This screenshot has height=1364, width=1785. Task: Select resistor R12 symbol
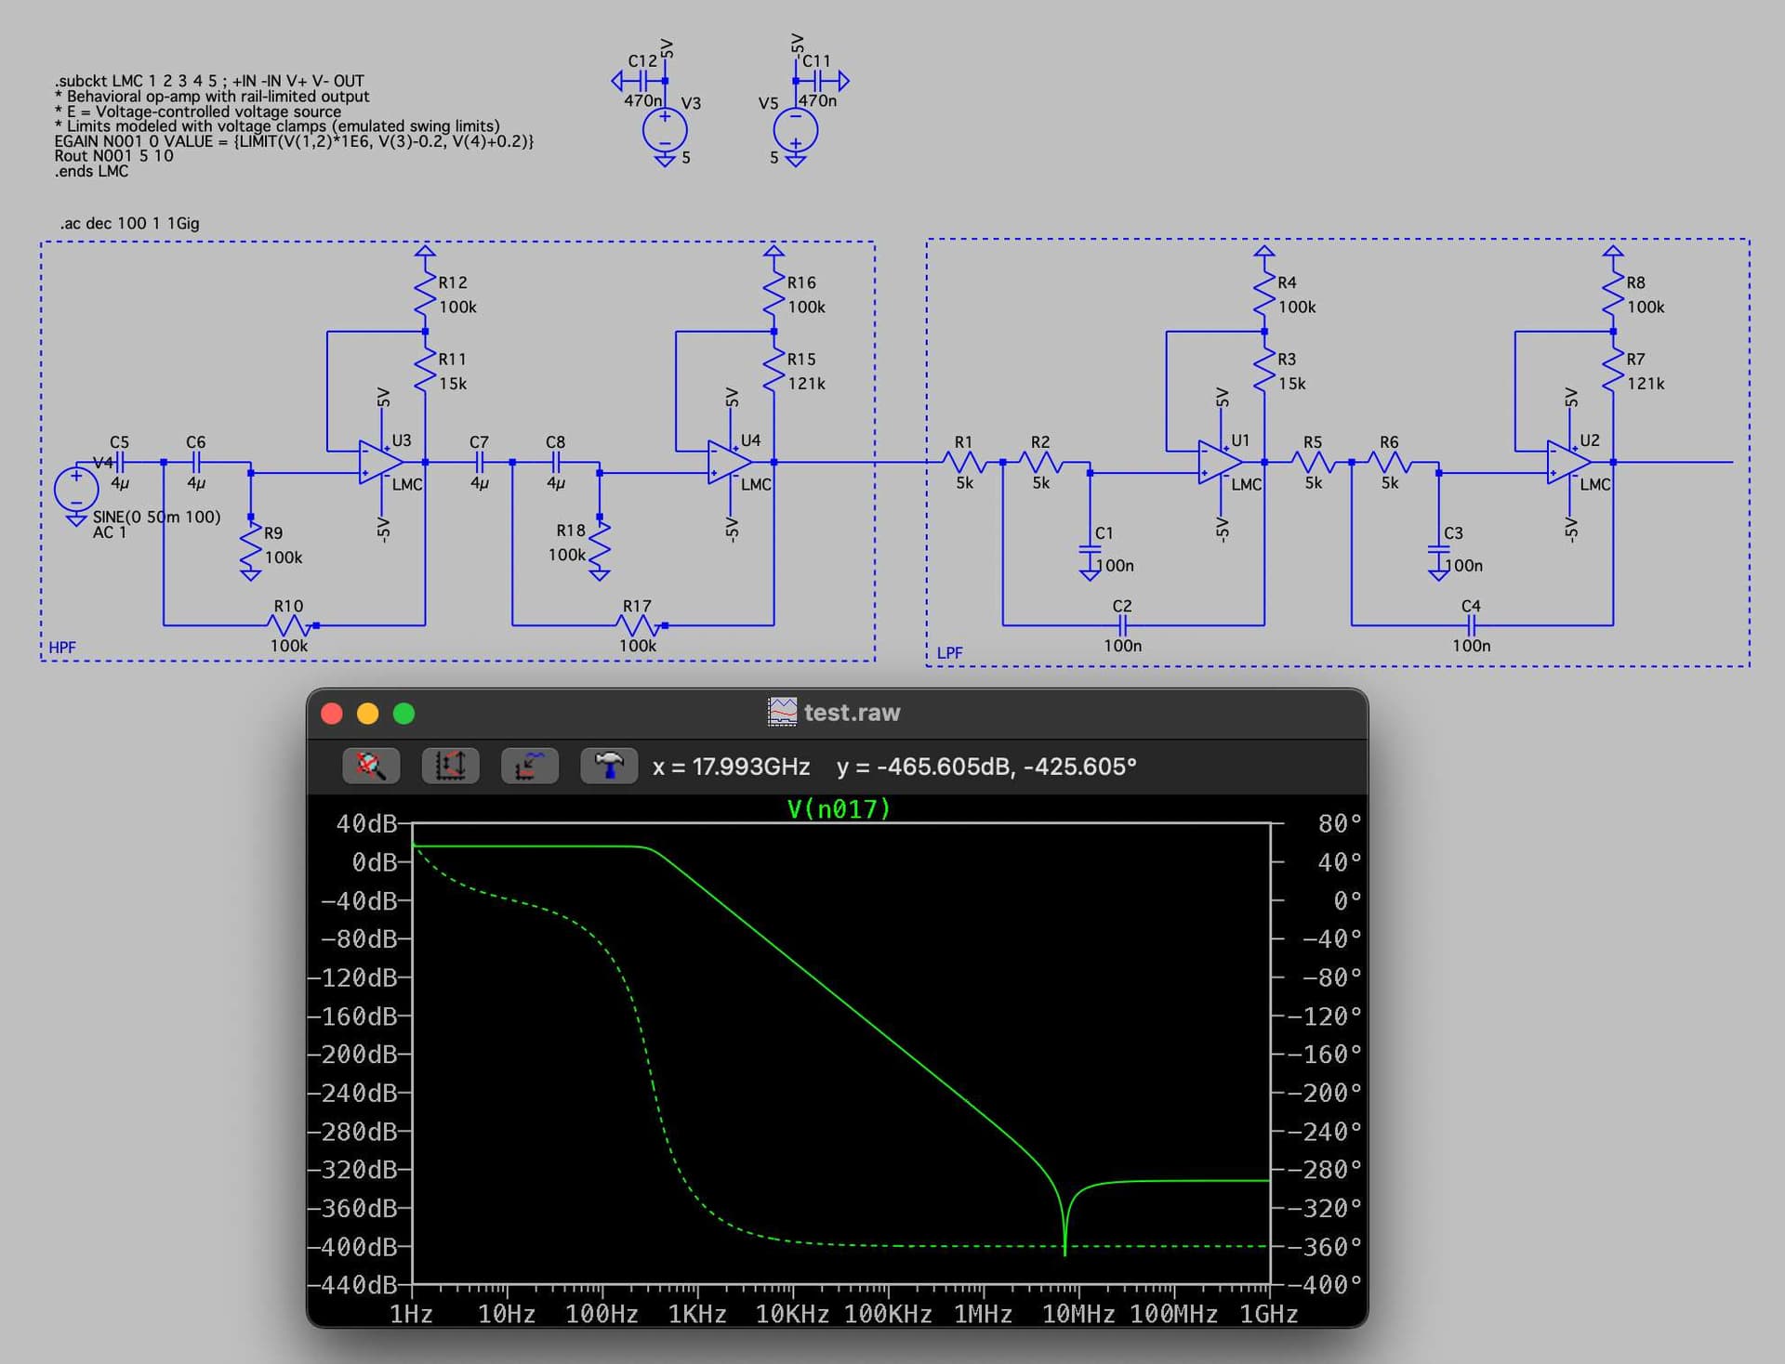tap(425, 294)
